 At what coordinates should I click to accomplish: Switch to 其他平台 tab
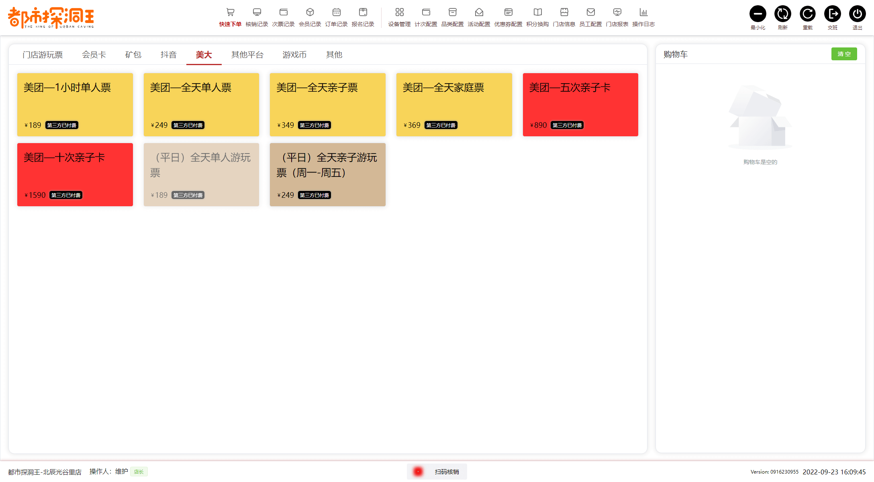coord(247,55)
